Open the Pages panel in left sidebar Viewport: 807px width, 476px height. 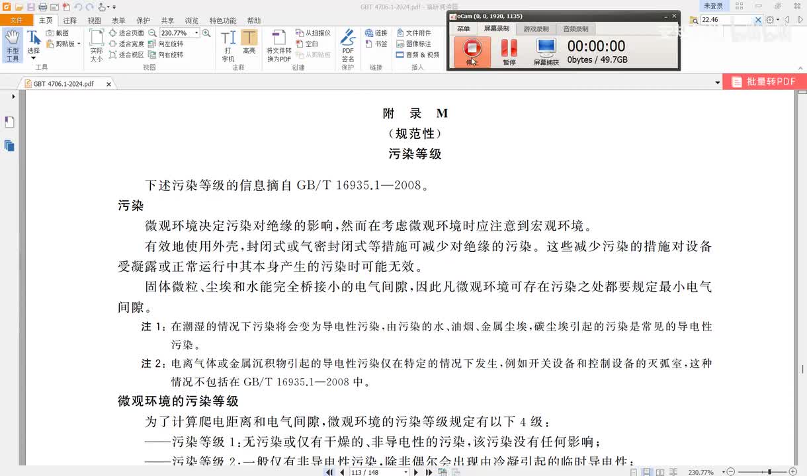point(9,145)
